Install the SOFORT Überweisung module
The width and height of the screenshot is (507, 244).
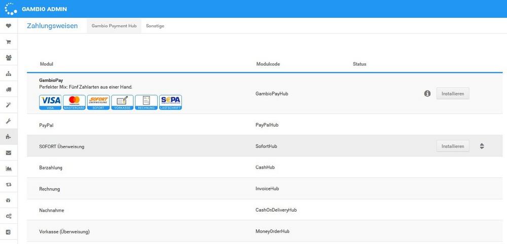(x=453, y=146)
